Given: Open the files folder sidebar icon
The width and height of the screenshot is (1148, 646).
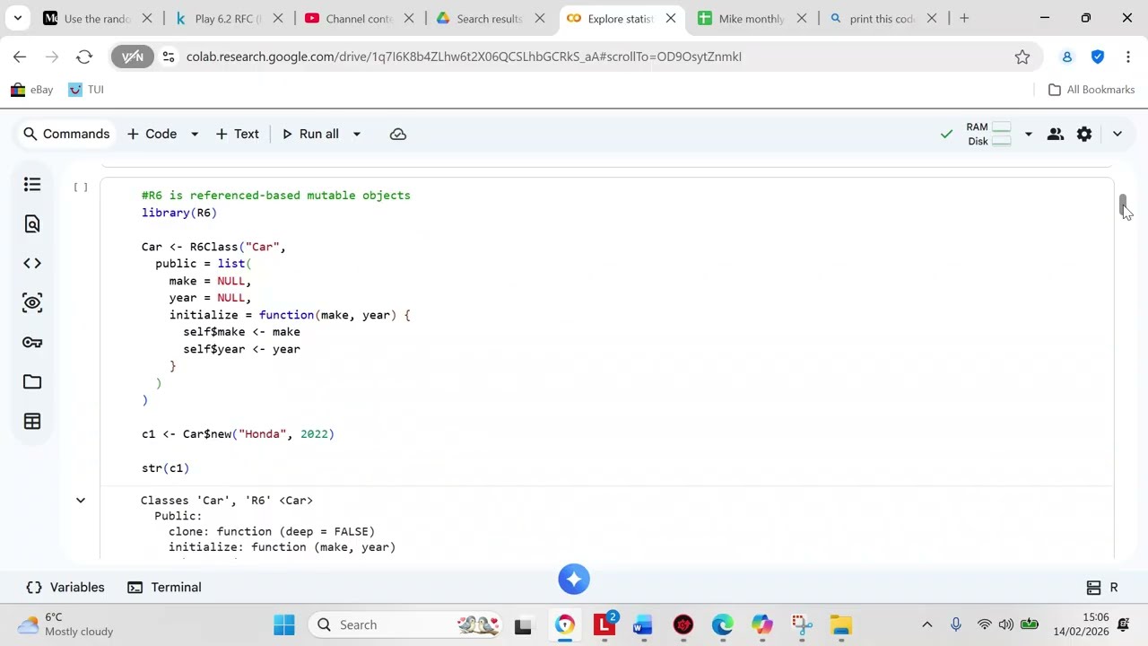Looking at the screenshot, I should click(x=32, y=381).
